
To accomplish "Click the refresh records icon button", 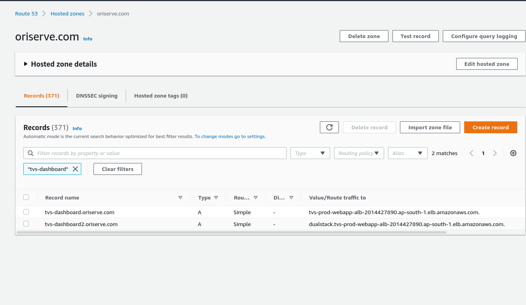I will [x=329, y=127].
